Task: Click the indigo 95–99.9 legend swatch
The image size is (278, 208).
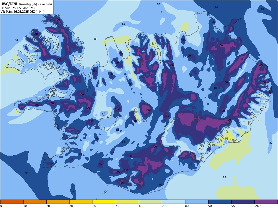Action: [243, 202]
